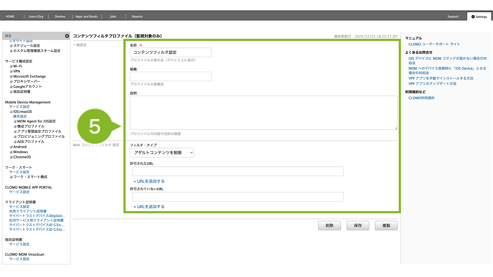Collapse the iOS/macOS tree node
493x277 pixels.
coord(11,112)
